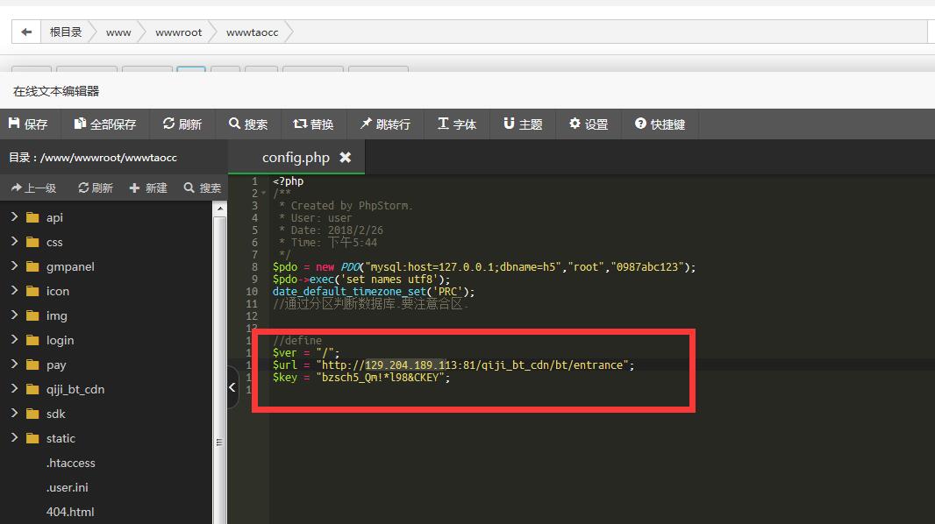Collapse the sidebar using the arrow handle
The width and height of the screenshot is (935, 524).
[x=232, y=388]
